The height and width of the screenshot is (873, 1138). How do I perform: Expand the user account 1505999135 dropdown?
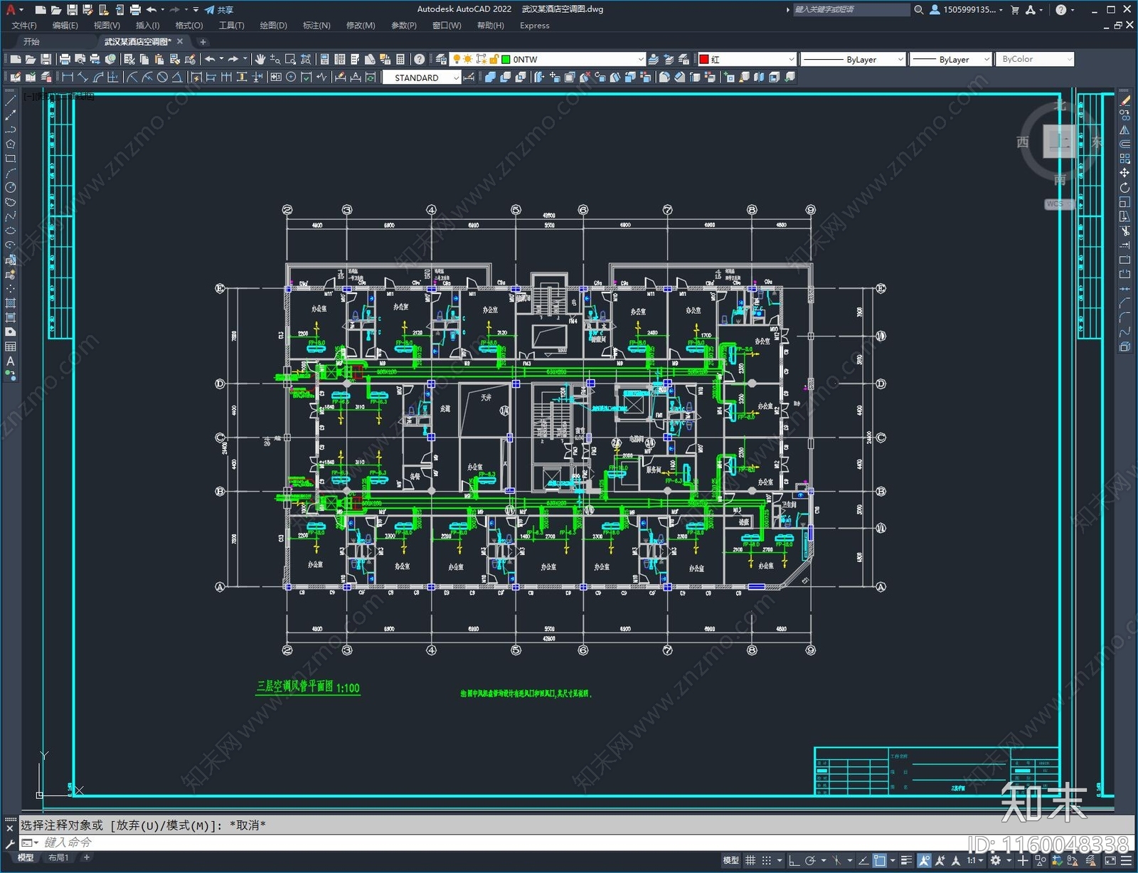tap(967, 9)
